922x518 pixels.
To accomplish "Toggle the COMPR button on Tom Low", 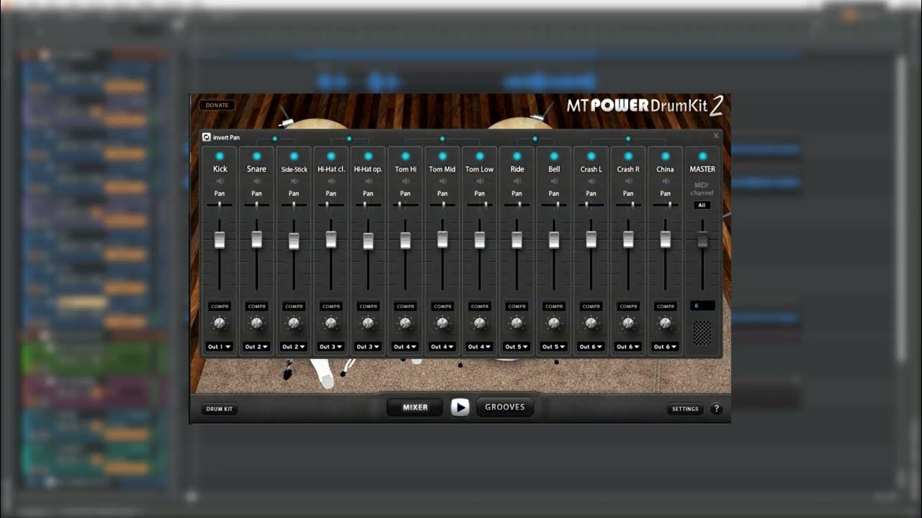I will [480, 306].
